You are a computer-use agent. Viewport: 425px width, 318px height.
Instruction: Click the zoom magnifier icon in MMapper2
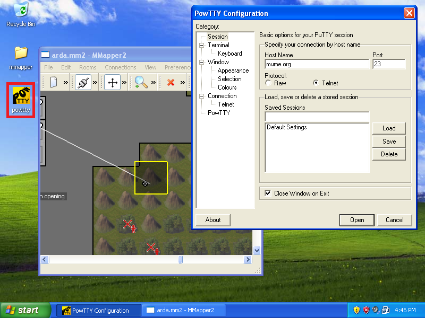click(x=141, y=82)
